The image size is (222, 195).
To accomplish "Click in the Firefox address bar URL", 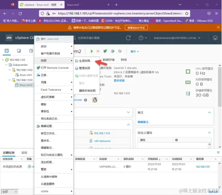I will point(120,14).
